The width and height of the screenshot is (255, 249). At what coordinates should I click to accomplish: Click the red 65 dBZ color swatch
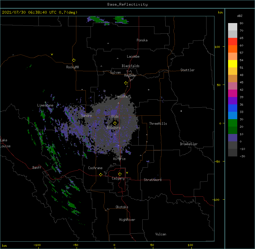pos(233,41)
